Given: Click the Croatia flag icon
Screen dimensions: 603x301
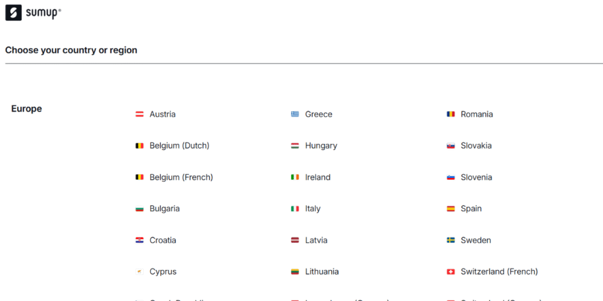Looking at the screenshot, I should pyautogui.click(x=139, y=240).
